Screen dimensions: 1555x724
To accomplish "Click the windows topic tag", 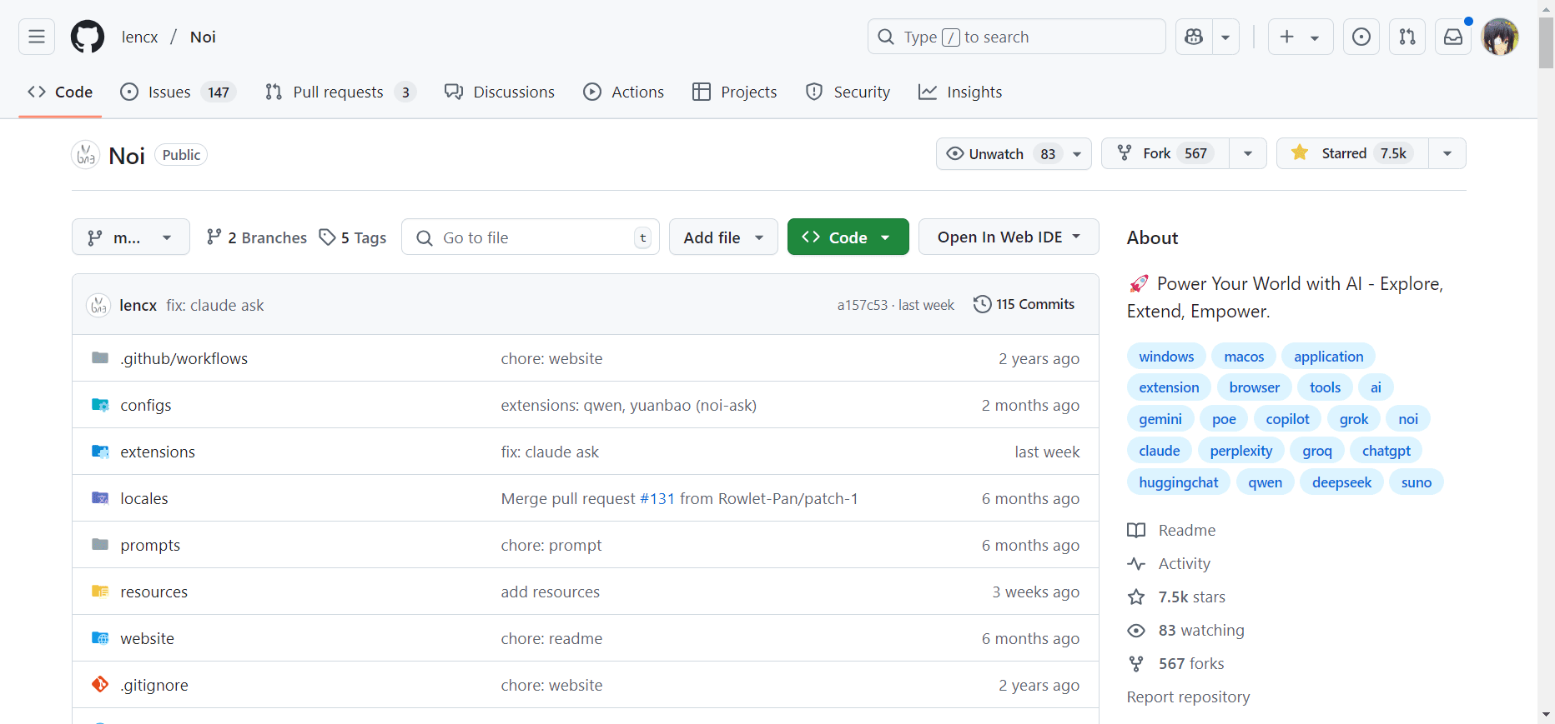I will point(1166,356).
